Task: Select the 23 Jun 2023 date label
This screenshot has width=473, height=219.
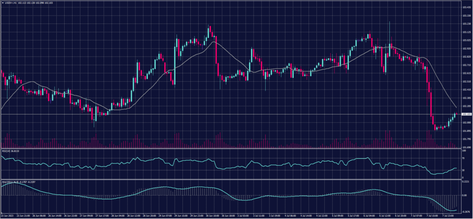Action: [8, 215]
